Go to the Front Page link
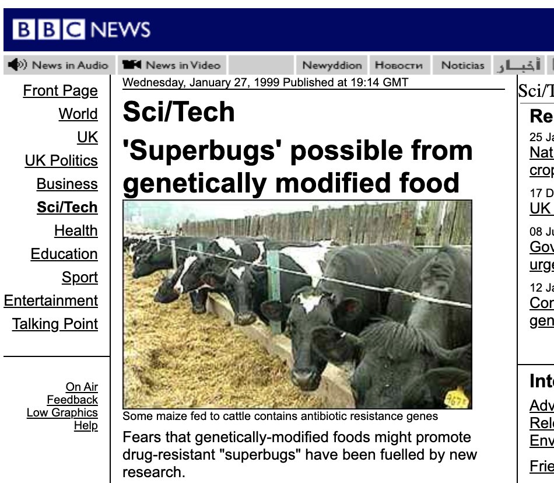The width and height of the screenshot is (554, 483). [61, 91]
